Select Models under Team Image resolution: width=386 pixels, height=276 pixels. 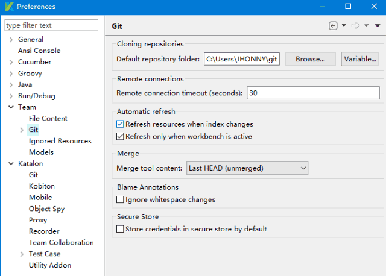(41, 152)
